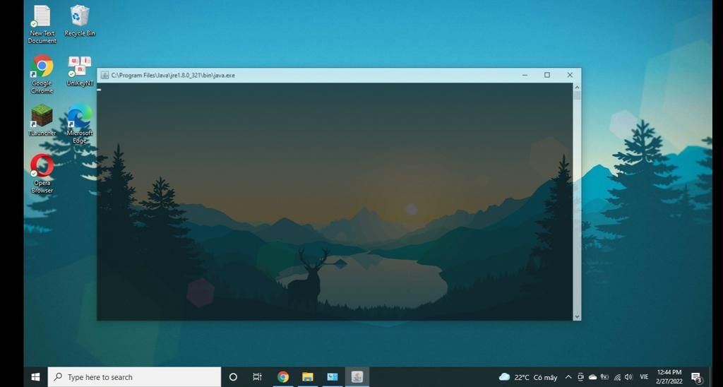Viewport: 723px width, 387px height.
Task: Click the battery status tray icon
Action: (x=605, y=377)
